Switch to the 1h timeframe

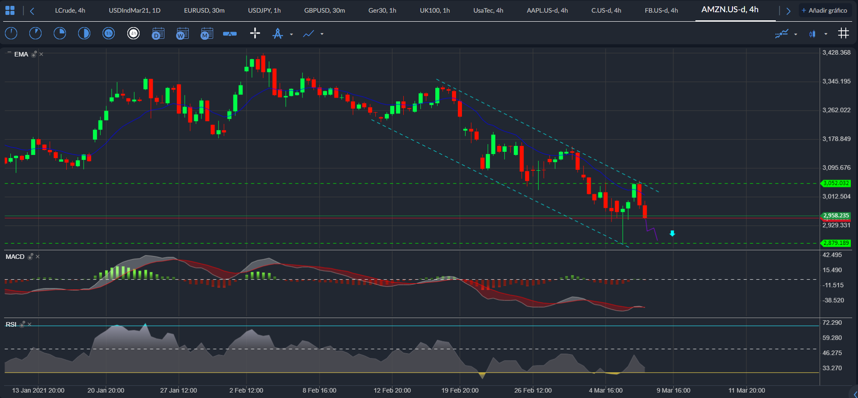[108, 33]
